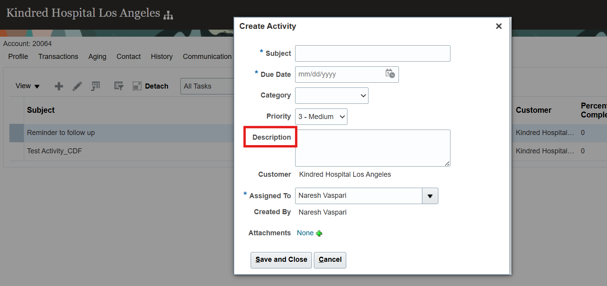Open the All Tasks filter dropdown

[207, 86]
